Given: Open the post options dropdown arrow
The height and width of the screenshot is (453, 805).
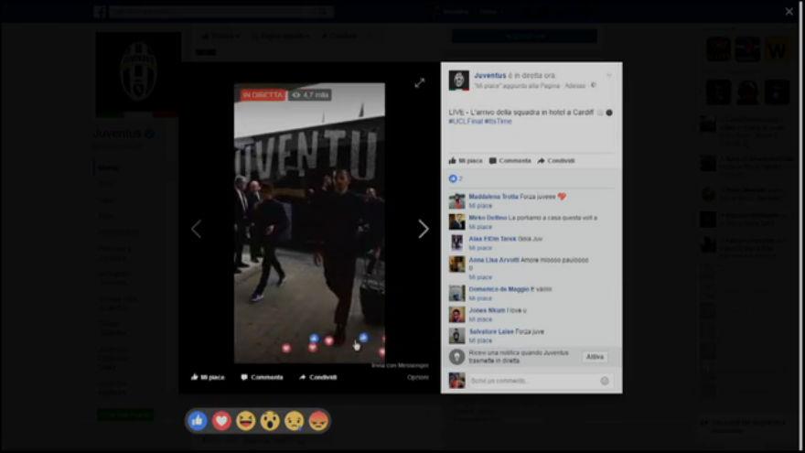Looking at the screenshot, I should (609, 75).
